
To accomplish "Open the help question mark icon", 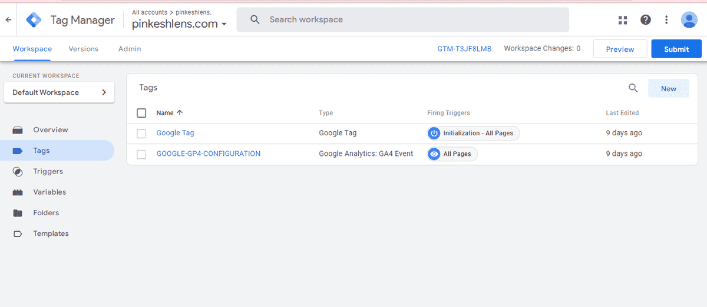I will (x=646, y=20).
